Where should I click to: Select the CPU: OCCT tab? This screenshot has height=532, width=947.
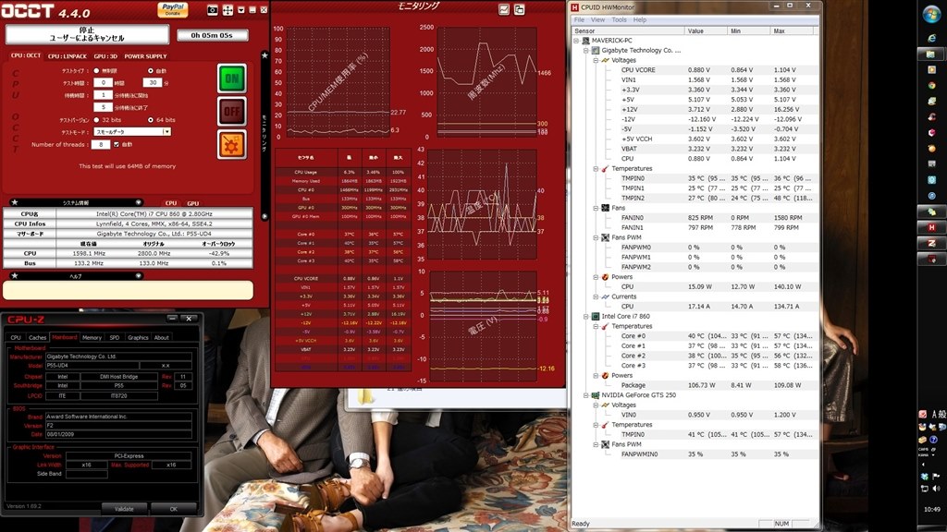point(26,55)
